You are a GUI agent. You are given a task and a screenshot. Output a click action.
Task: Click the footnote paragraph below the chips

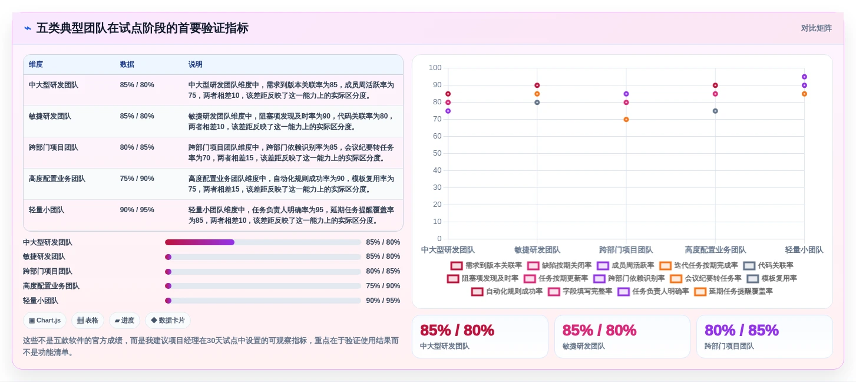212,347
